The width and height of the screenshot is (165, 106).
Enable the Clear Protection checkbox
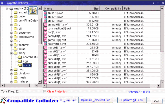[45, 91]
